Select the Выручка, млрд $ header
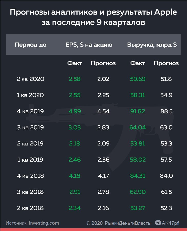The width and height of the screenshot is (187, 231). pyautogui.click(x=152, y=45)
